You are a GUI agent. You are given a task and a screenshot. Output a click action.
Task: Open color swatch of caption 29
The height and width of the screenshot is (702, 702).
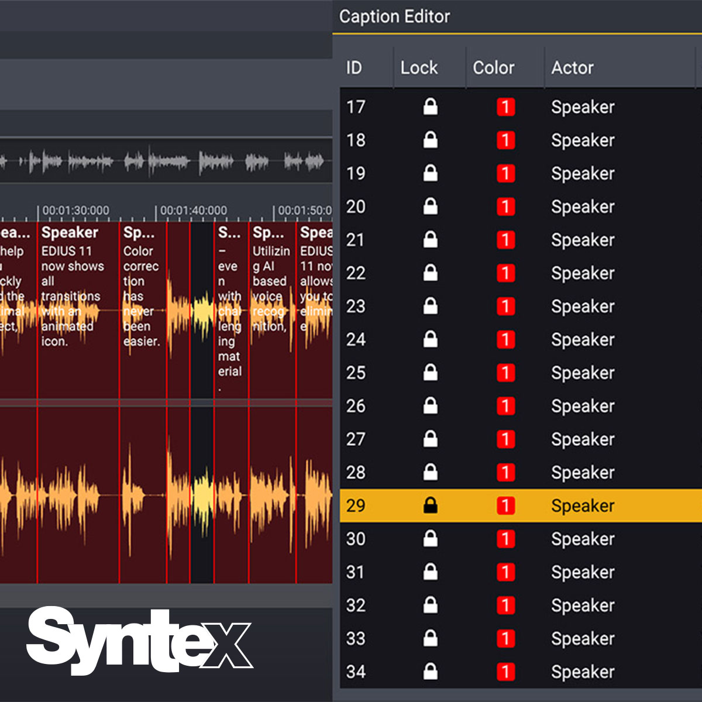505,505
